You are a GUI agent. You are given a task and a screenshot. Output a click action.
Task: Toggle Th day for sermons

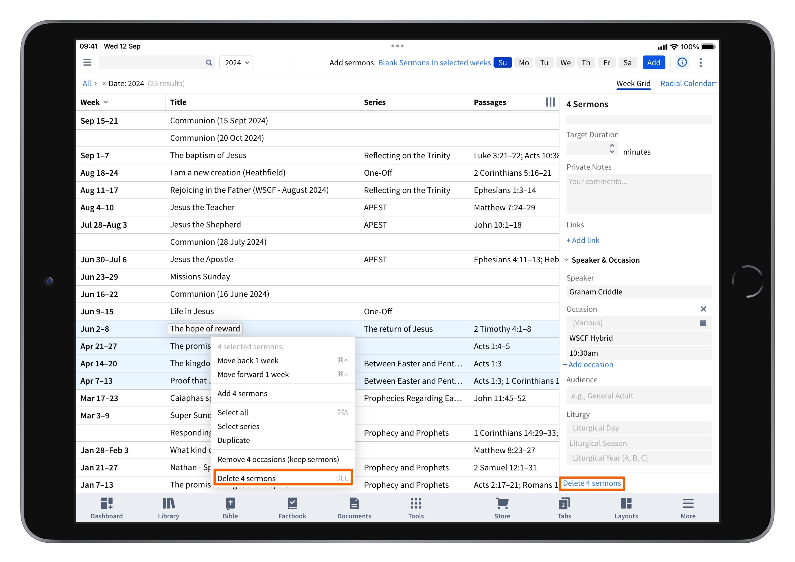coord(586,63)
